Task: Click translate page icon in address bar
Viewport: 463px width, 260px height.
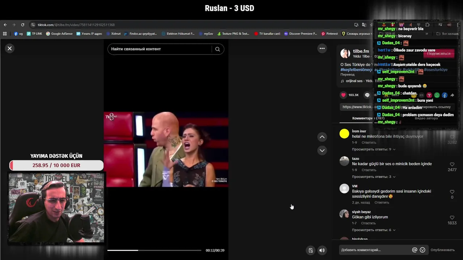Action: (364, 25)
